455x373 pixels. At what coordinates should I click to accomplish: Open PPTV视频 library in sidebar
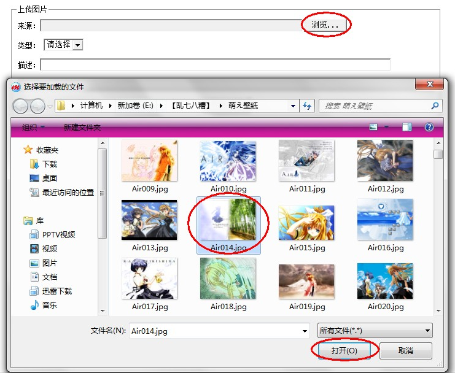[53, 234]
